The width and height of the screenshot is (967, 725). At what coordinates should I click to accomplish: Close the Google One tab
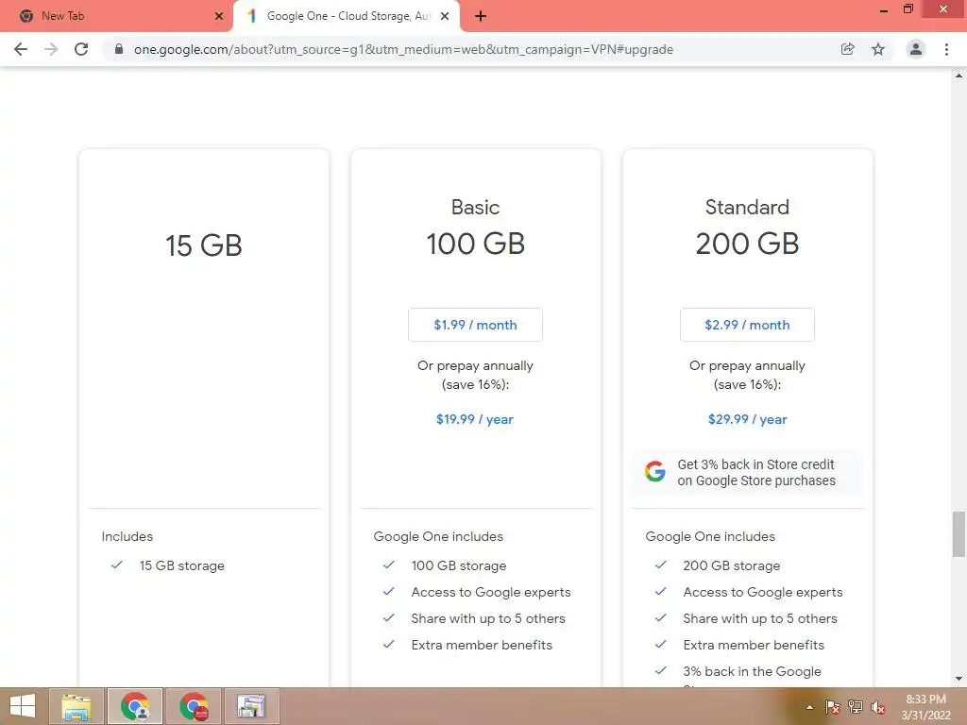click(445, 16)
